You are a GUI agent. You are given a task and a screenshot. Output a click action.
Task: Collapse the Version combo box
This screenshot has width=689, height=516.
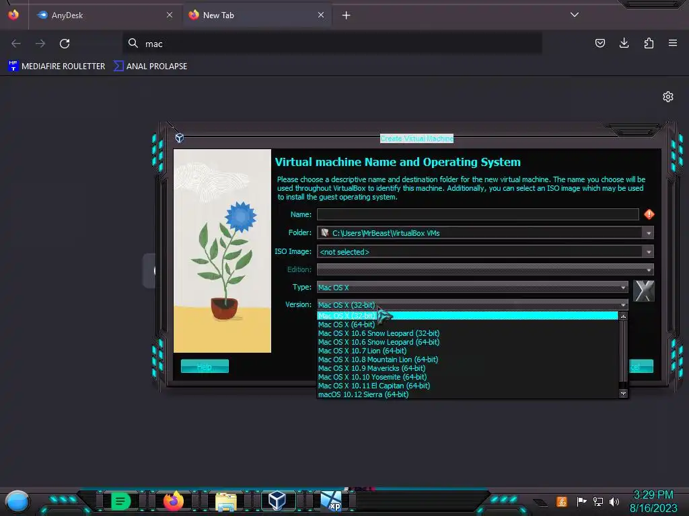472,305
